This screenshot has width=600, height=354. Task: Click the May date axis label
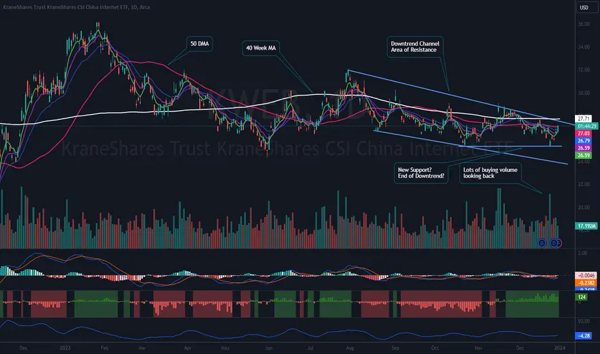225,348
